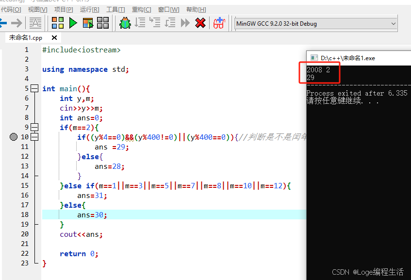Screen dimensions: 411x280
Task: Click 'Process exited after 6.335' in console
Action: point(357,93)
